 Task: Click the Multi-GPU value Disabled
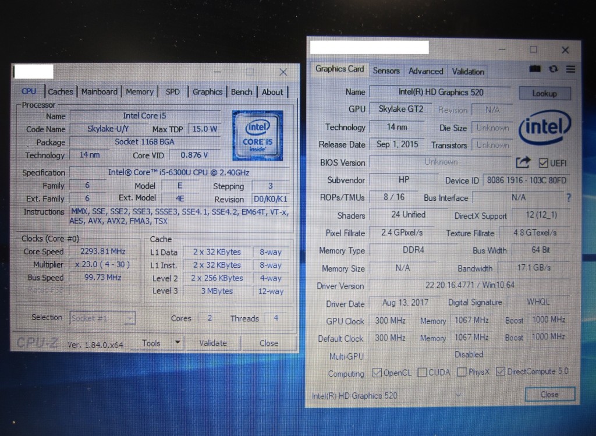[x=469, y=355]
